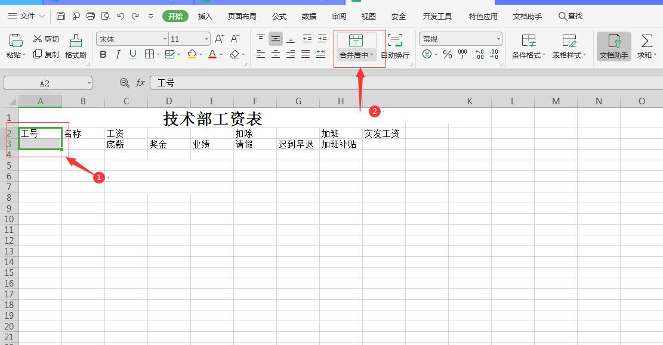
Task: Click the 复制 copy button
Action: [46, 55]
